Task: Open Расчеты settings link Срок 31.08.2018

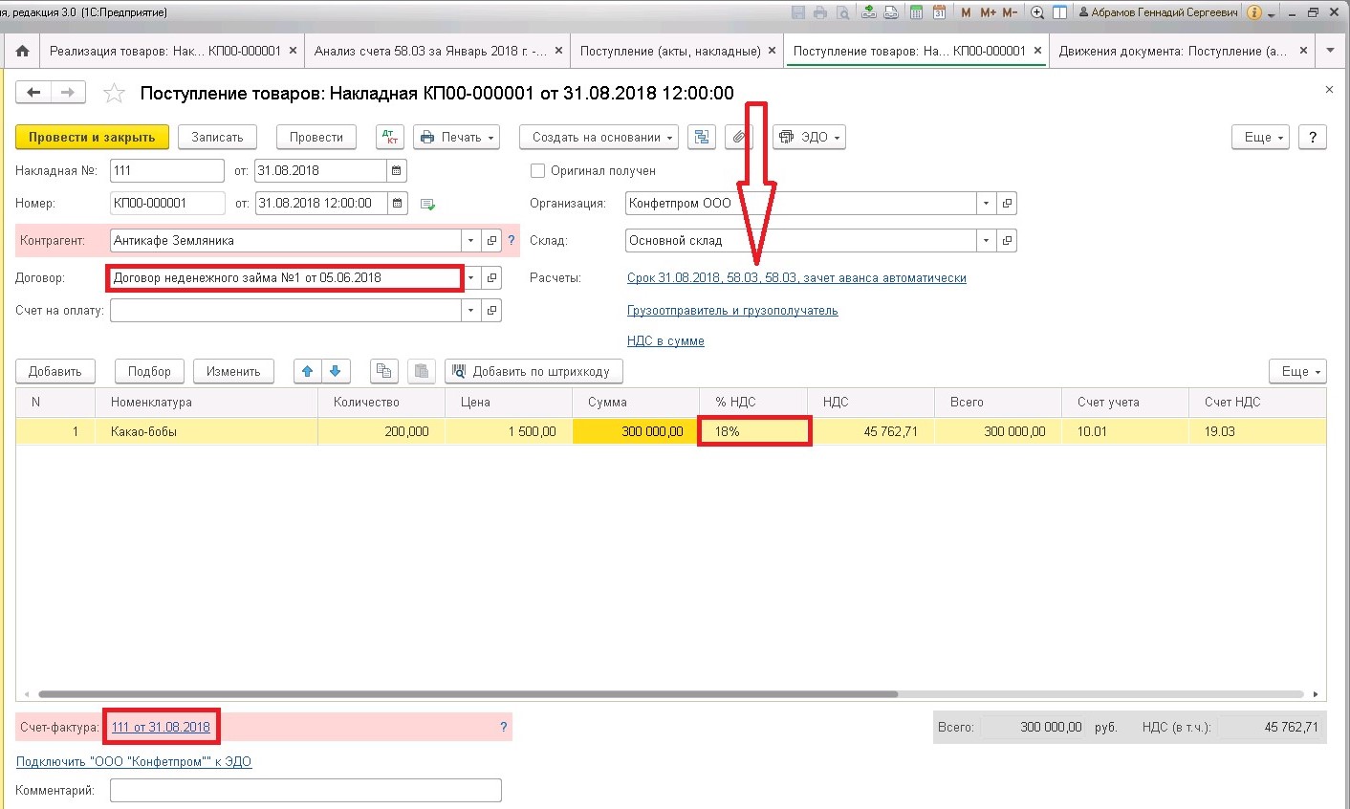Action: coord(796,278)
